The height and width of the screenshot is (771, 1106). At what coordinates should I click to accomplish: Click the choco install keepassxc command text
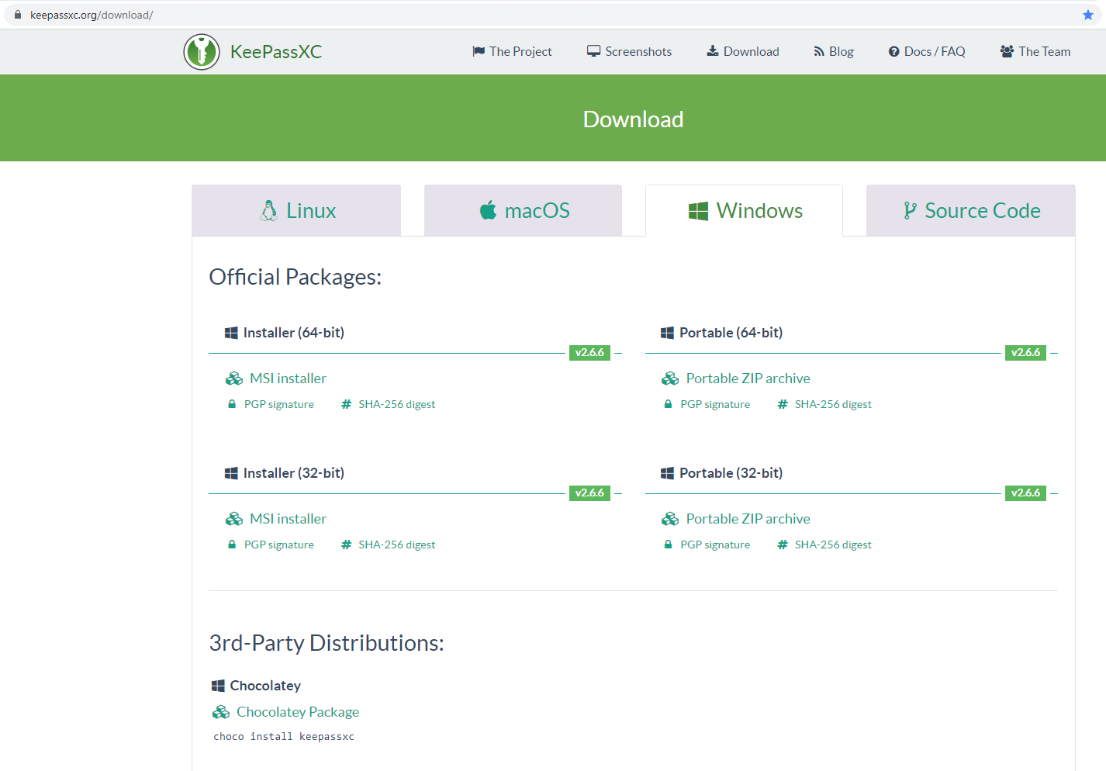point(284,737)
